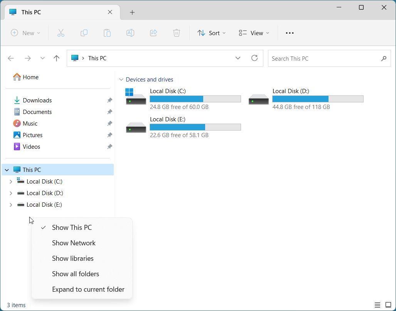Click the Search This PC field
Image resolution: width=396 pixels, height=311 pixels.
[x=329, y=58]
